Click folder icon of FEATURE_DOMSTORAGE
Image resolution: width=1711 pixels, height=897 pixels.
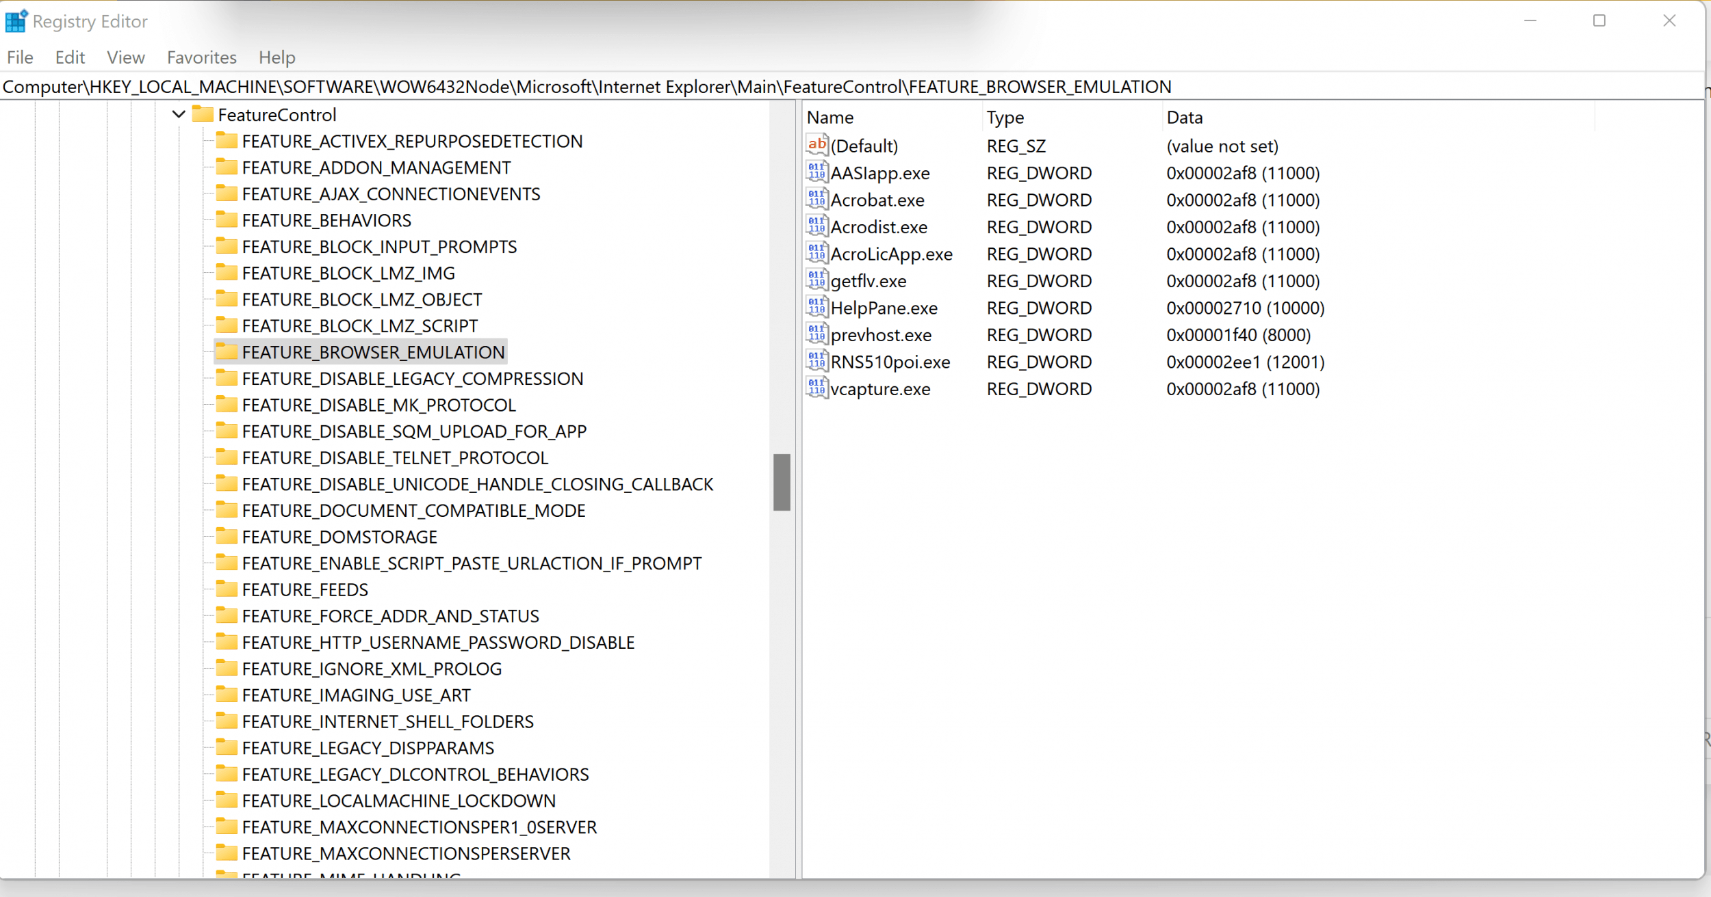[x=227, y=537]
